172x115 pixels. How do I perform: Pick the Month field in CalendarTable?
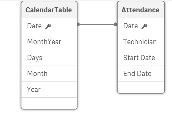click(x=37, y=74)
